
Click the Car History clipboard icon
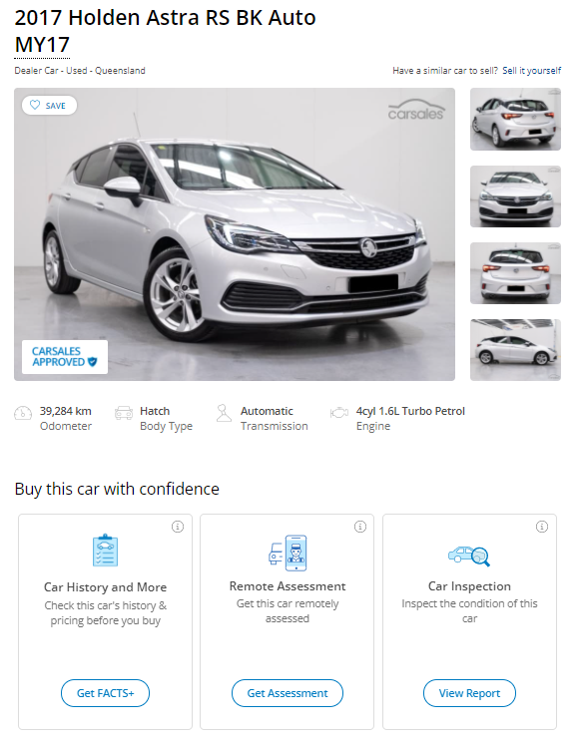click(105, 551)
